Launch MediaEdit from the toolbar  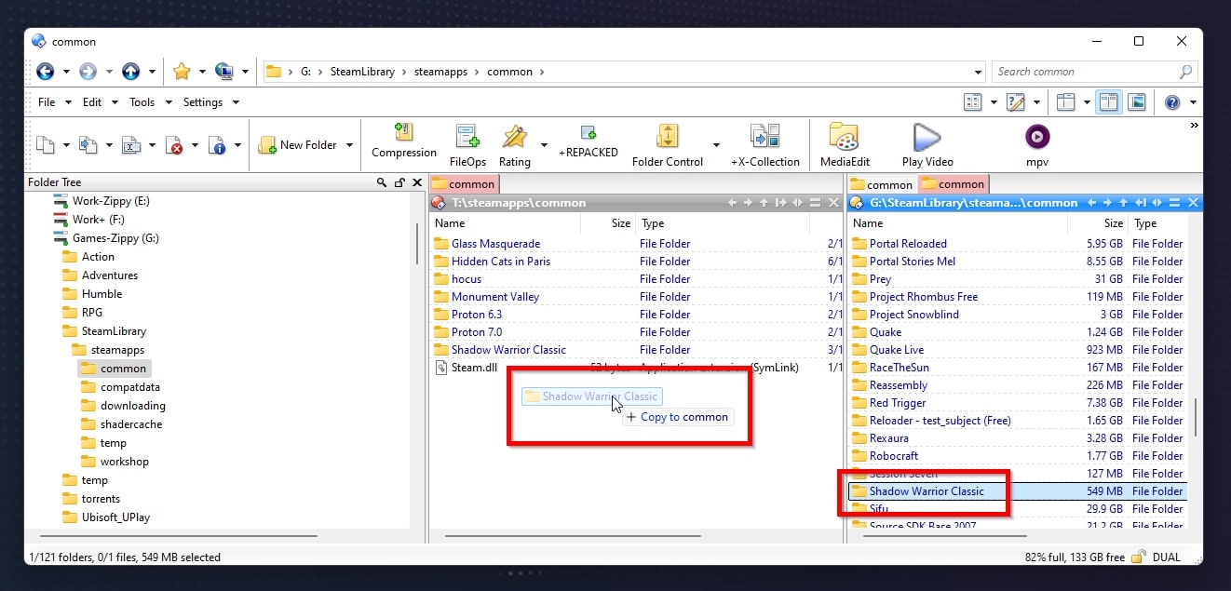(x=844, y=145)
